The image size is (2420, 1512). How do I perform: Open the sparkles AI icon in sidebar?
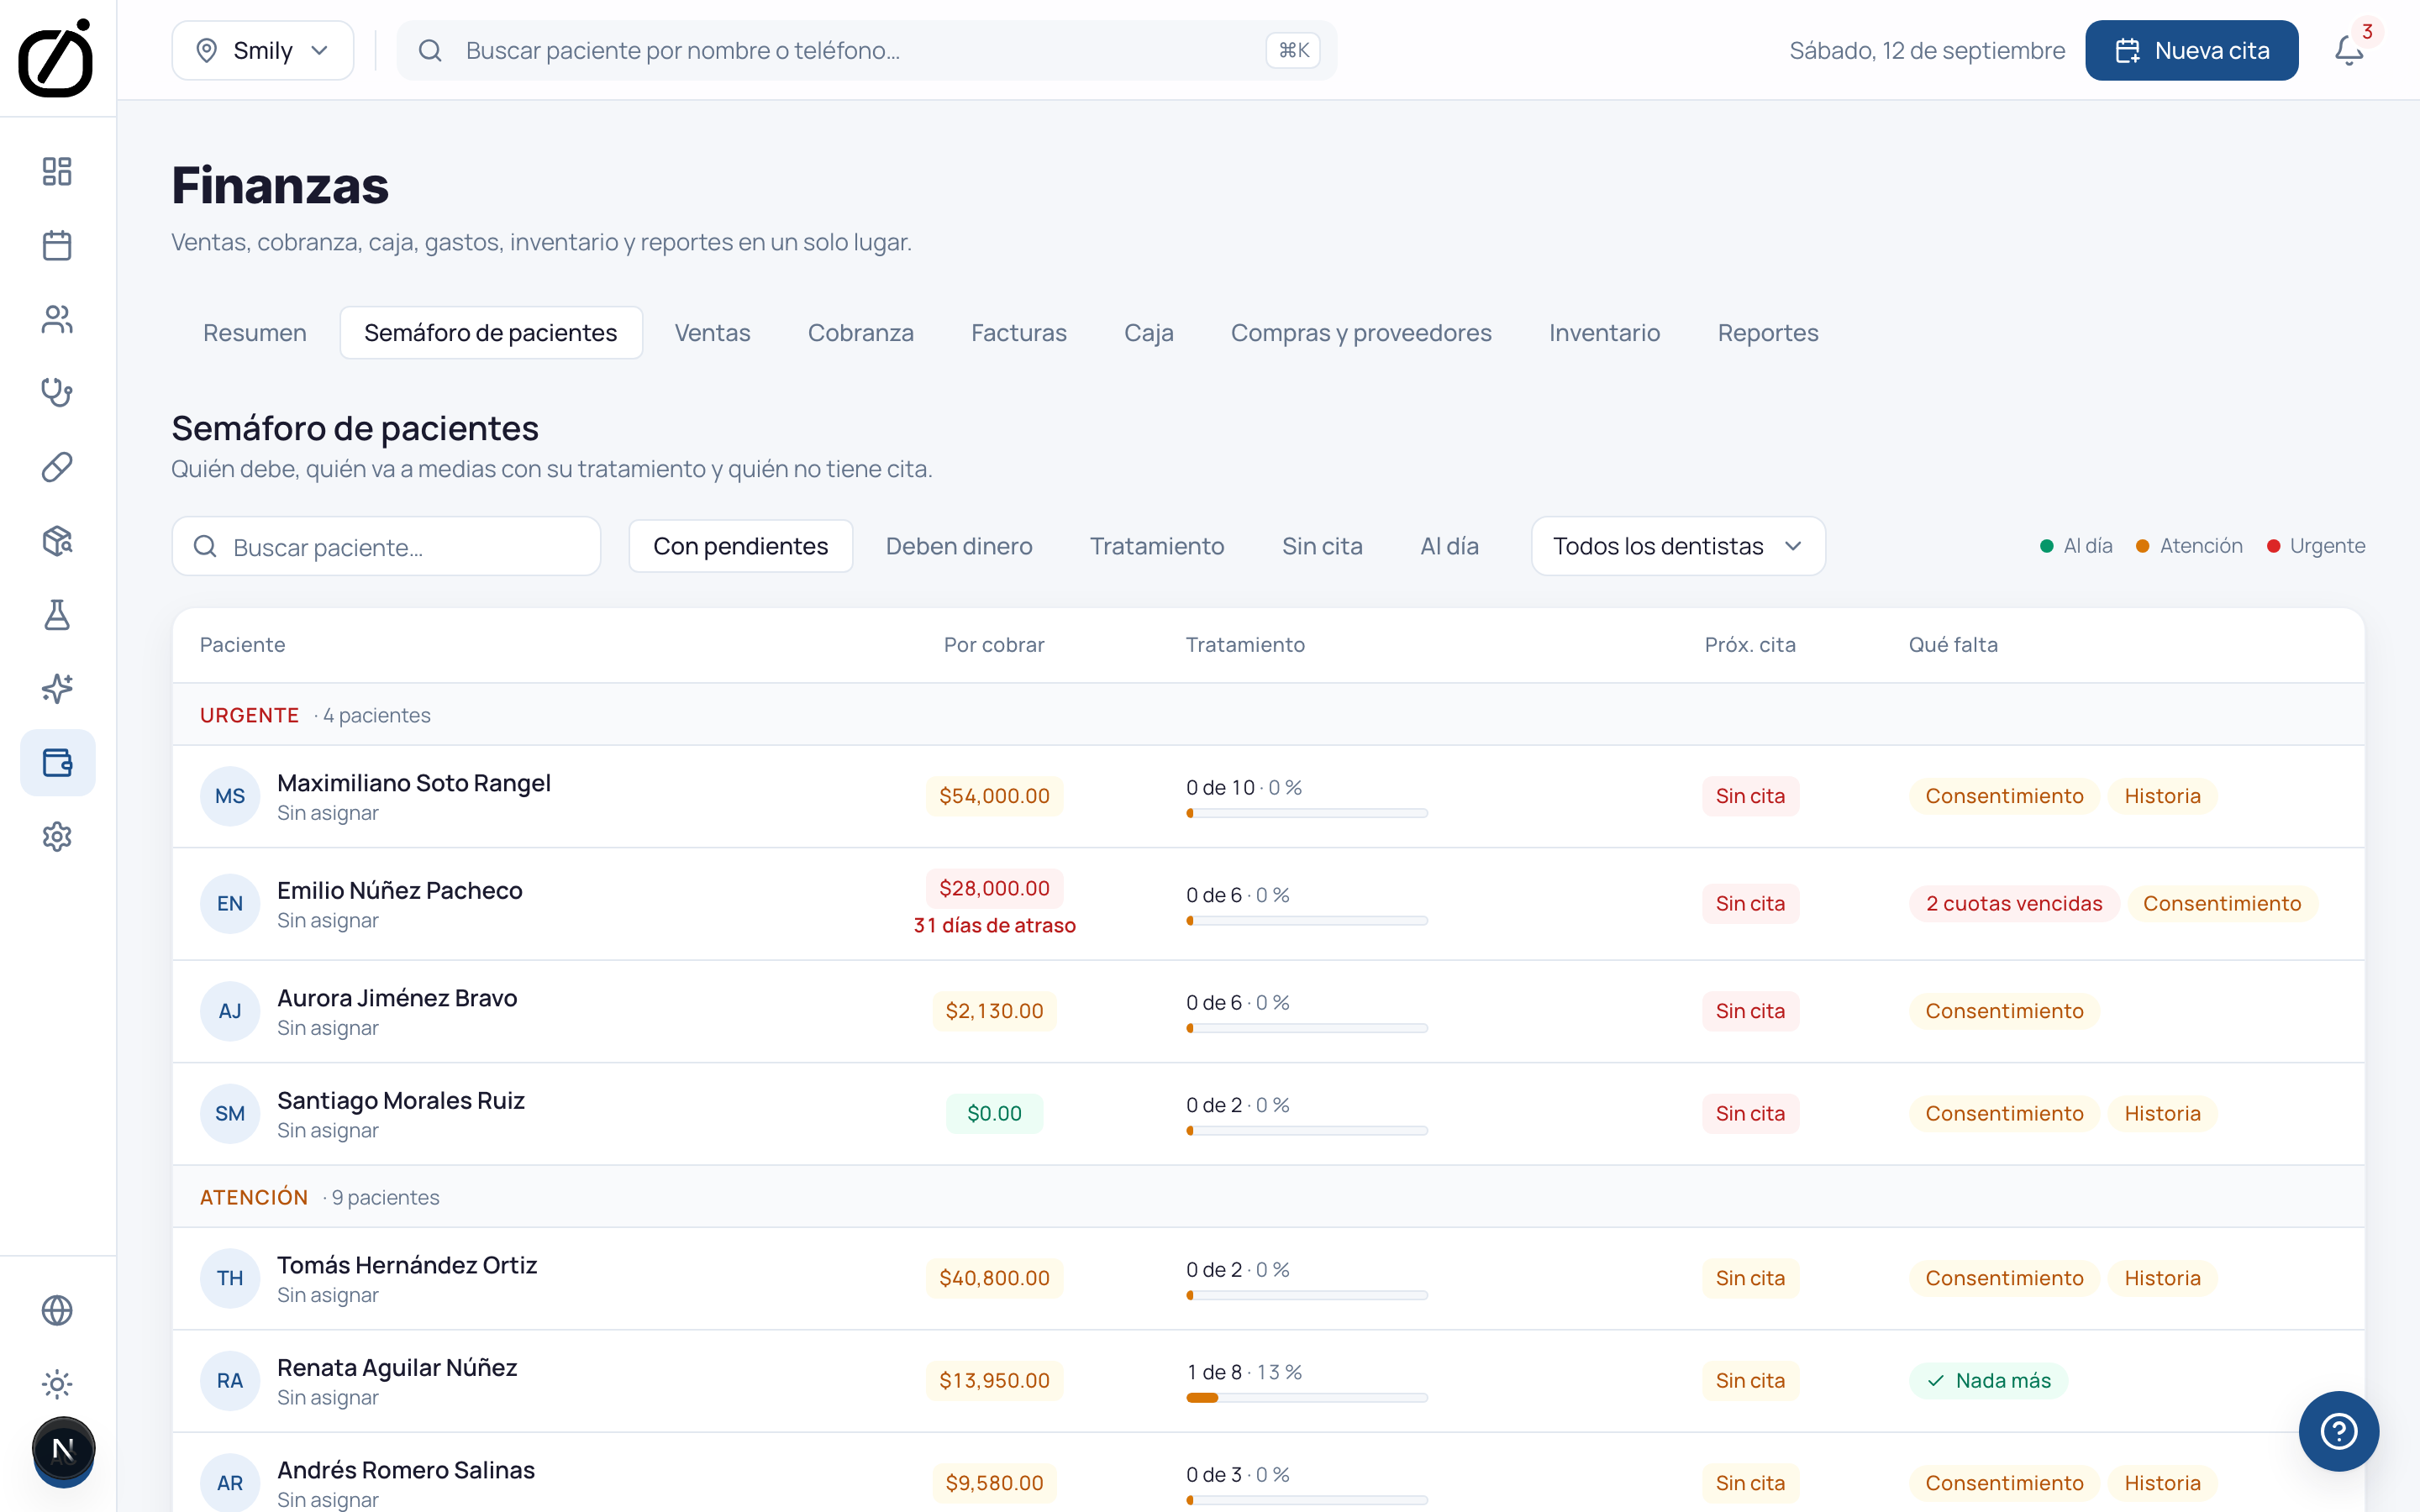click(57, 689)
